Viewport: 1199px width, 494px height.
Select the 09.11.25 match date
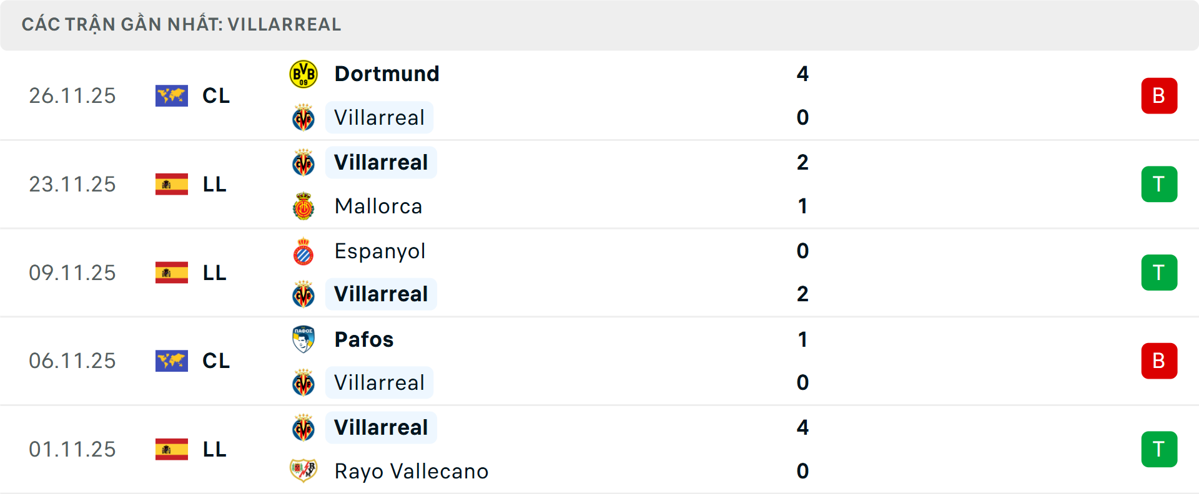[x=72, y=273]
